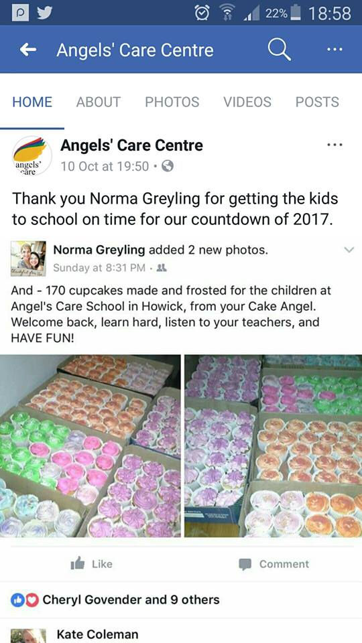Open the POSTS tab
The height and width of the screenshot is (643, 362).
[317, 102]
